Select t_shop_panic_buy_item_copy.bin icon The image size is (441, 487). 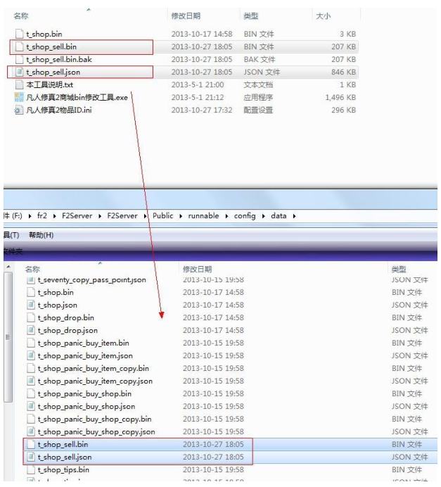pyautogui.click(x=31, y=368)
